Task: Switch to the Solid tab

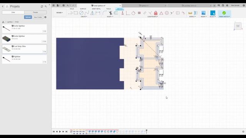Action: [x=72, y=9]
